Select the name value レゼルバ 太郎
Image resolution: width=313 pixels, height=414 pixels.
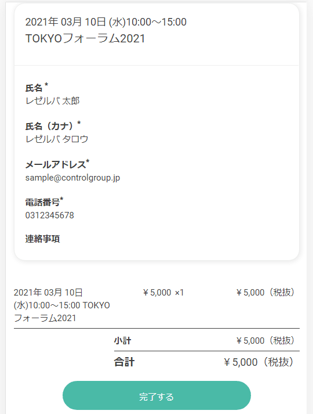click(x=52, y=101)
